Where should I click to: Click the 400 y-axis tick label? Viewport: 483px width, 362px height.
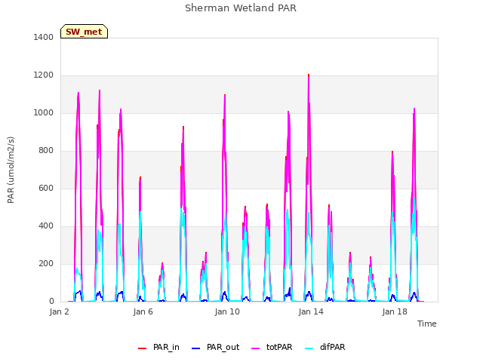(x=46, y=226)
